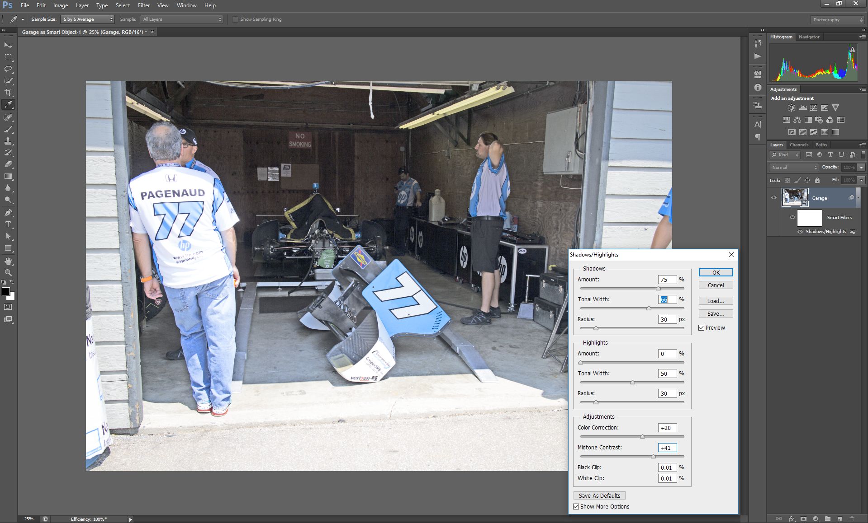Add a Brightness/Contrast adjustment
This screenshot has width=868, height=523.
point(792,108)
